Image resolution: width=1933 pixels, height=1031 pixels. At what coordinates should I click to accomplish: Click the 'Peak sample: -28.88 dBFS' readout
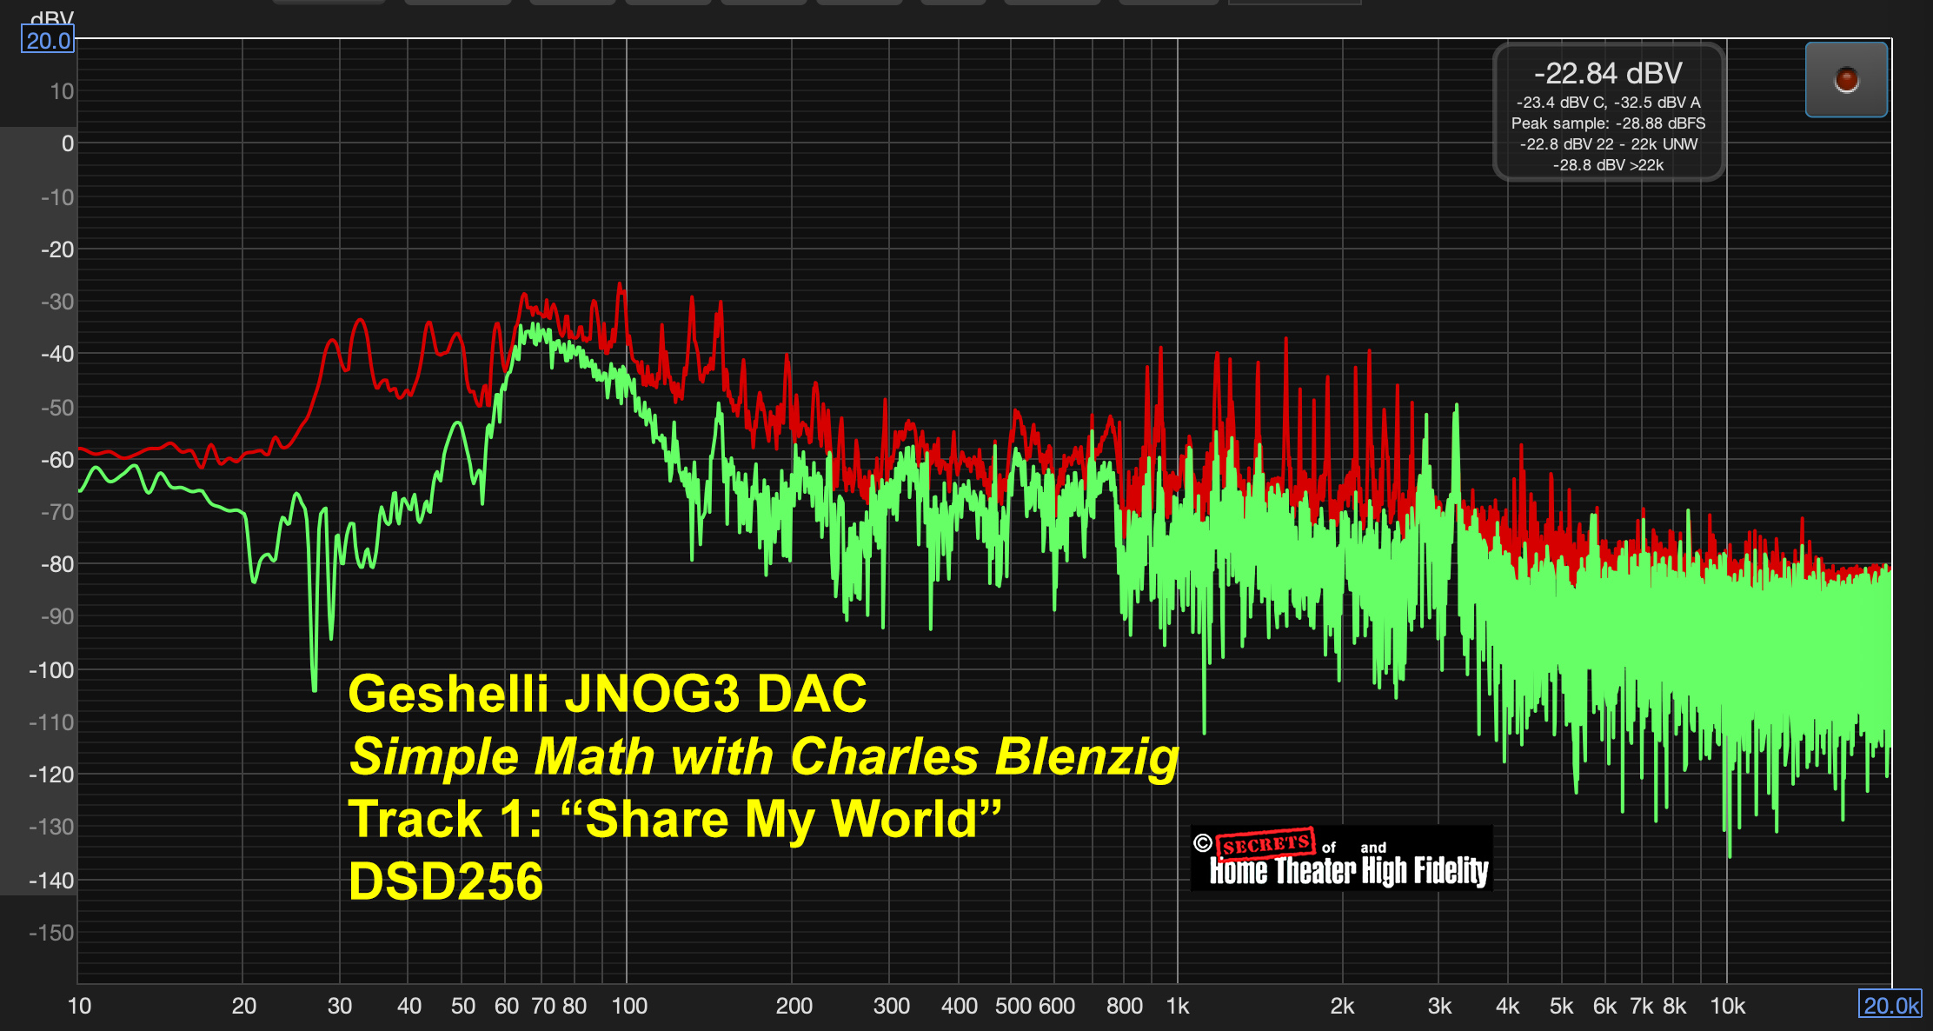pos(1608,123)
